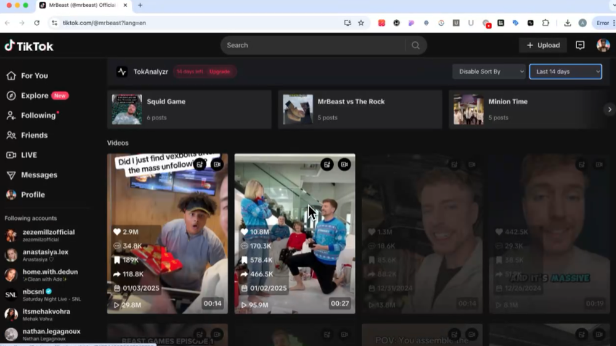Click the 29.8M plays stat
Viewport: 616px width, 346px height.
[128, 305]
